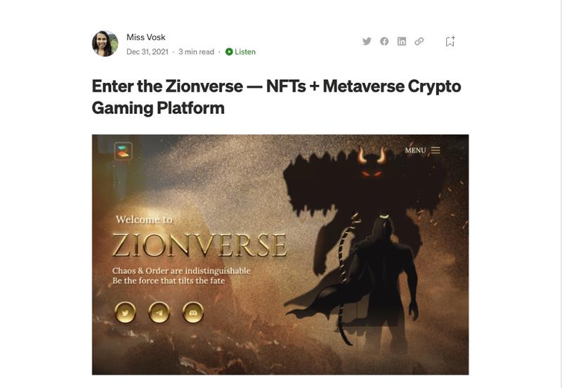Share article on Facebook icon
The height and width of the screenshot is (388, 562).
(x=384, y=41)
